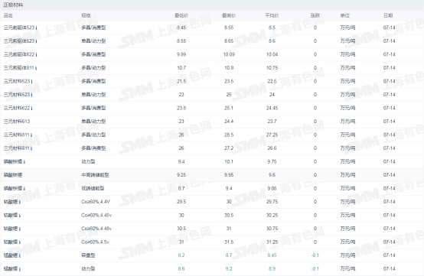Image resolution: width=424 pixels, height=276 pixels.
Task: Select the 正极材料 section title tab
Action: tap(13, 5)
